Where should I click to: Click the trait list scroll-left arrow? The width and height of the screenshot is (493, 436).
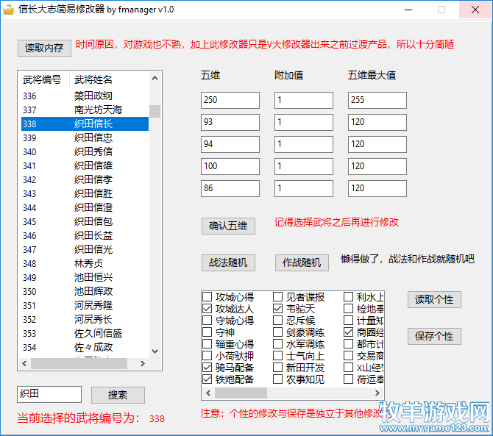(208, 393)
